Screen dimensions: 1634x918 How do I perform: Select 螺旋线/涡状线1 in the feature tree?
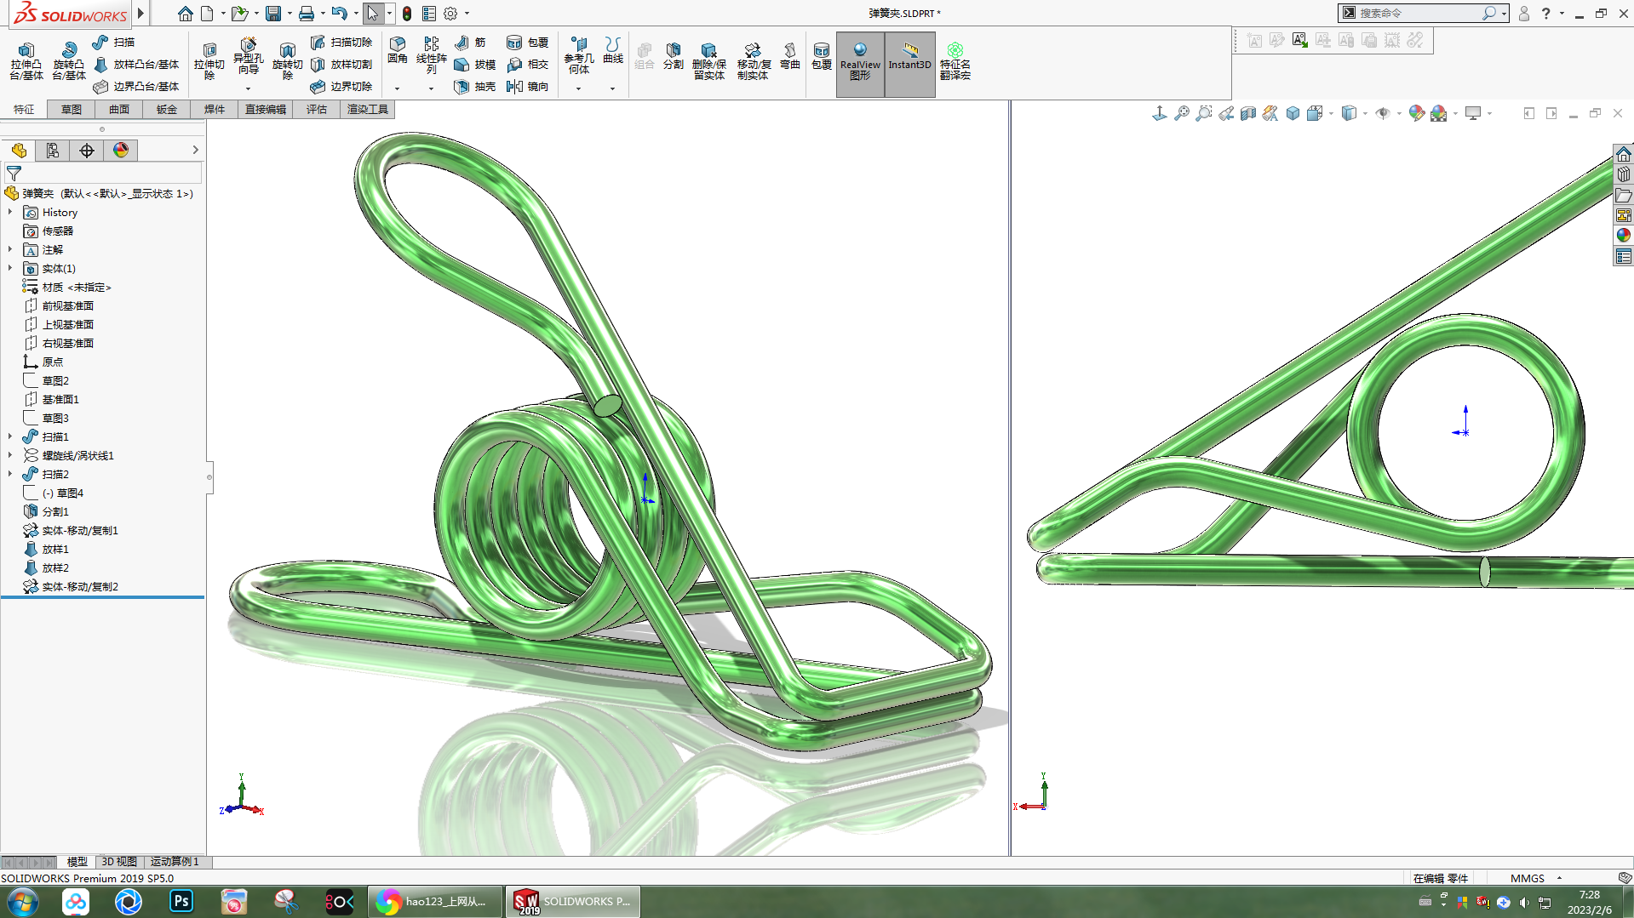tap(77, 455)
